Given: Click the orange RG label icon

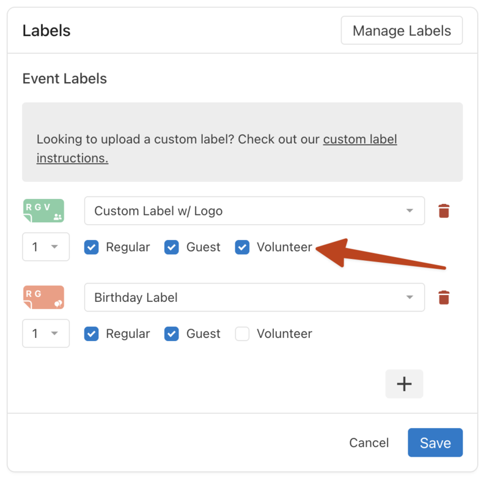Looking at the screenshot, I should pos(43,298).
